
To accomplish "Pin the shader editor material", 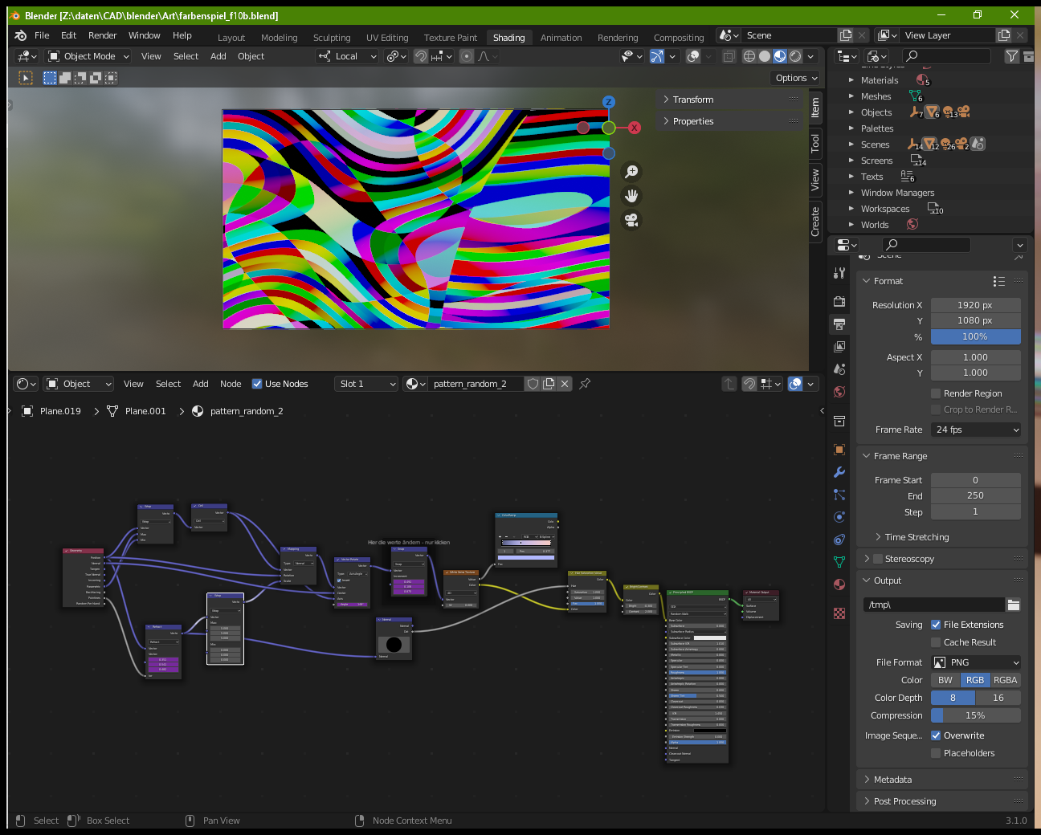I will click(x=584, y=384).
